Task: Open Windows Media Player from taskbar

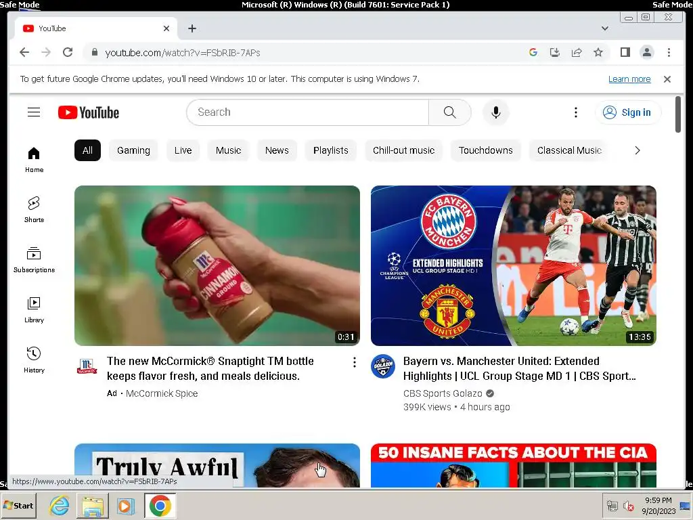Action: pos(125,505)
